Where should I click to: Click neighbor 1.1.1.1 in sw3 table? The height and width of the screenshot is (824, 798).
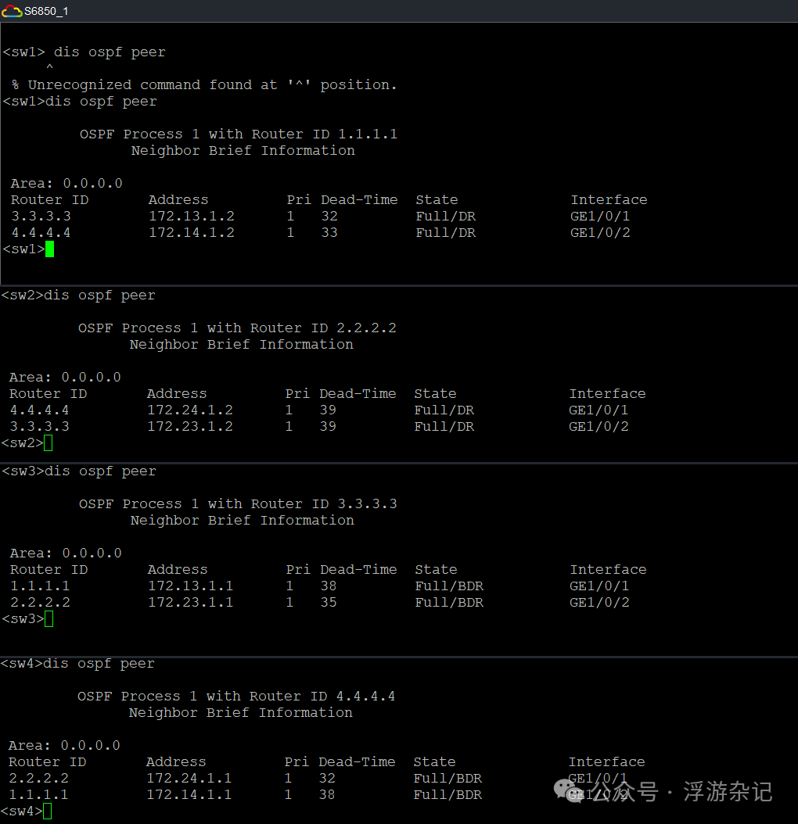coord(40,586)
